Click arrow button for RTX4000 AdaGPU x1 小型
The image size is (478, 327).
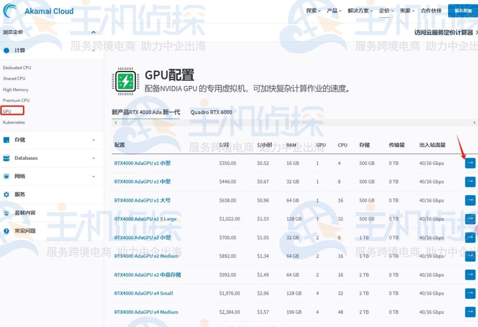click(x=470, y=163)
